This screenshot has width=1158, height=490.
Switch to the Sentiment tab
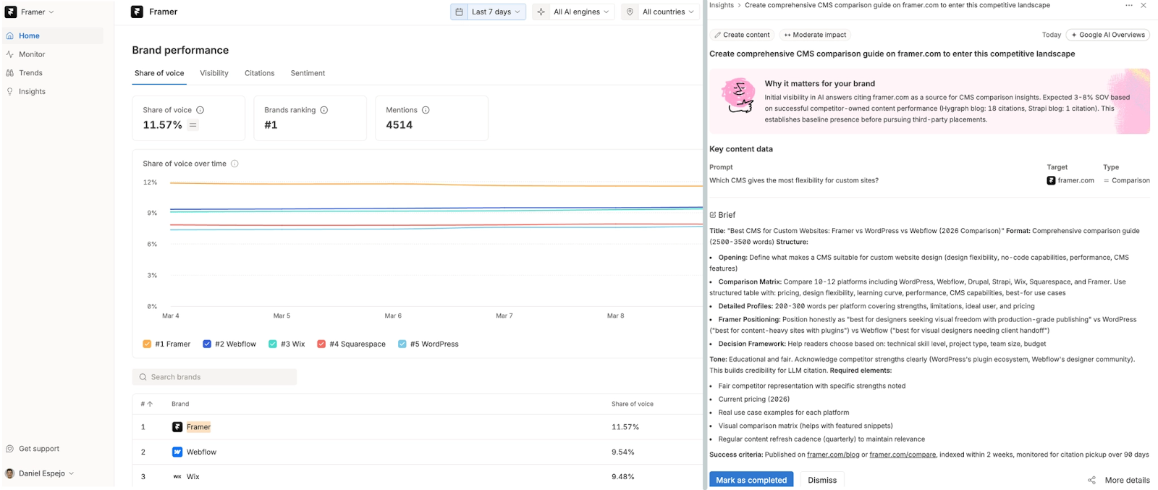pyautogui.click(x=308, y=73)
